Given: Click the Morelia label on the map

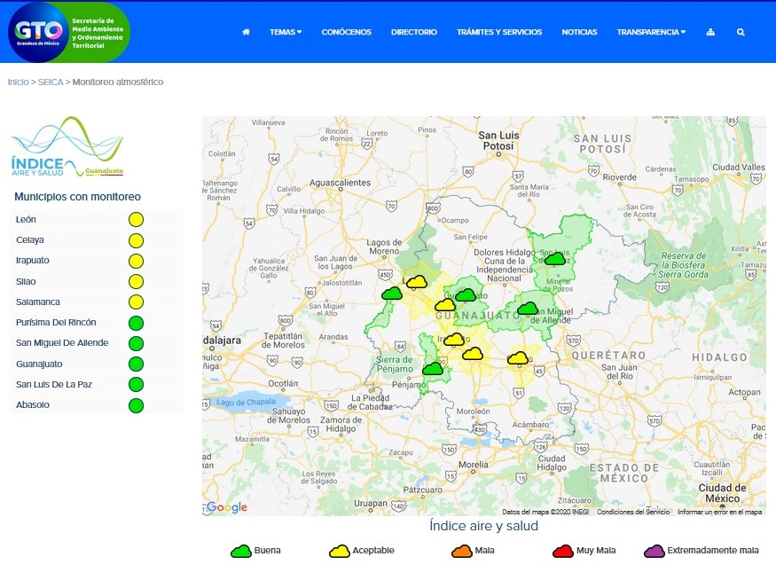Looking at the screenshot, I should pyautogui.click(x=473, y=465).
